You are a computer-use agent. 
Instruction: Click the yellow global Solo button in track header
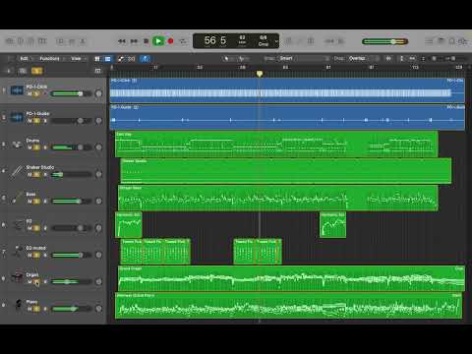pyautogui.click(x=36, y=71)
